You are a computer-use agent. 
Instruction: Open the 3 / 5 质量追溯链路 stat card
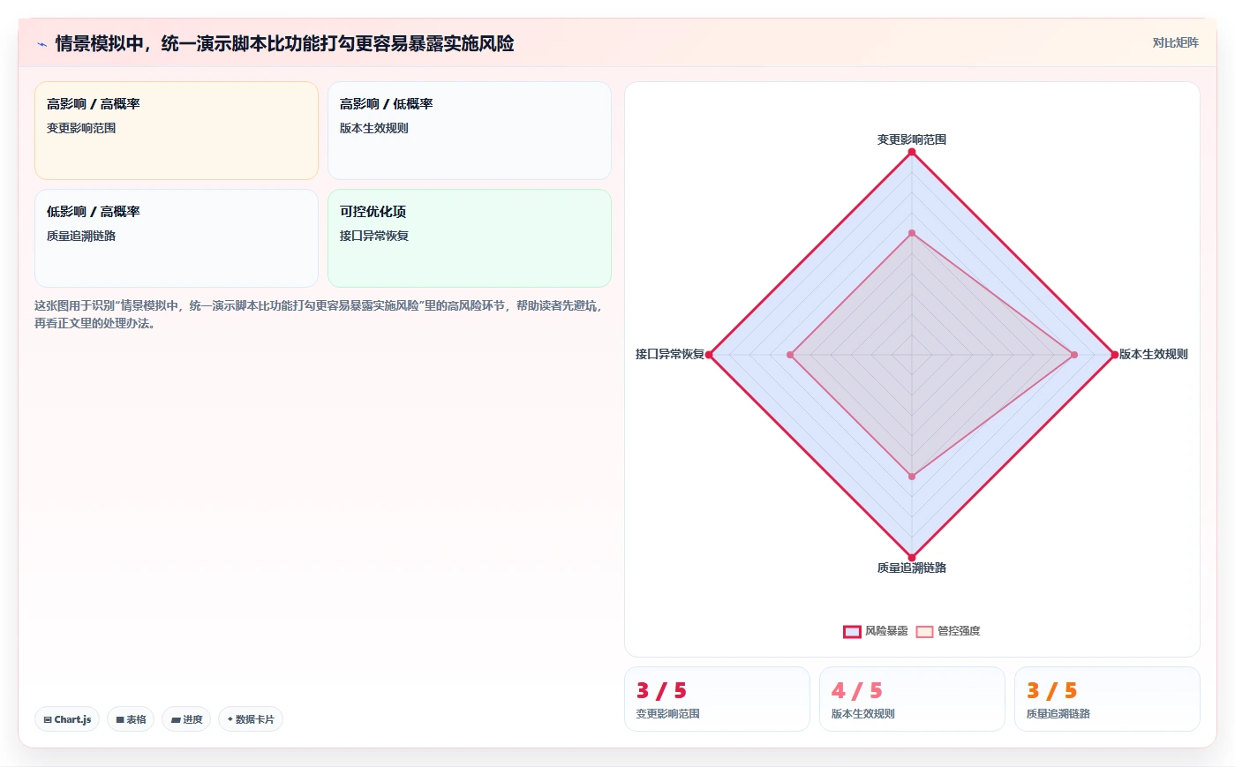[1107, 699]
